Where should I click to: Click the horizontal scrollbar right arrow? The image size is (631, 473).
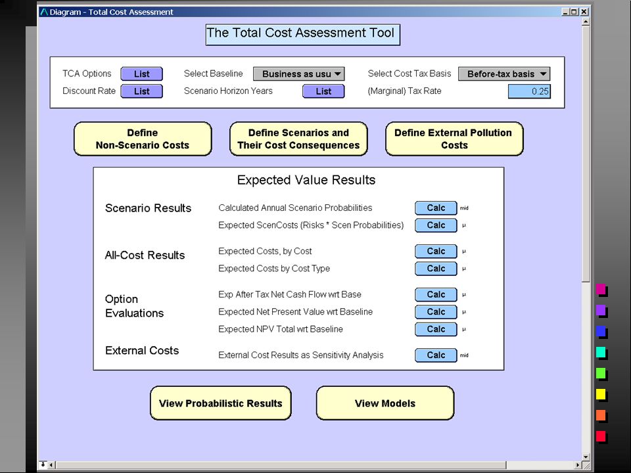tap(578, 465)
